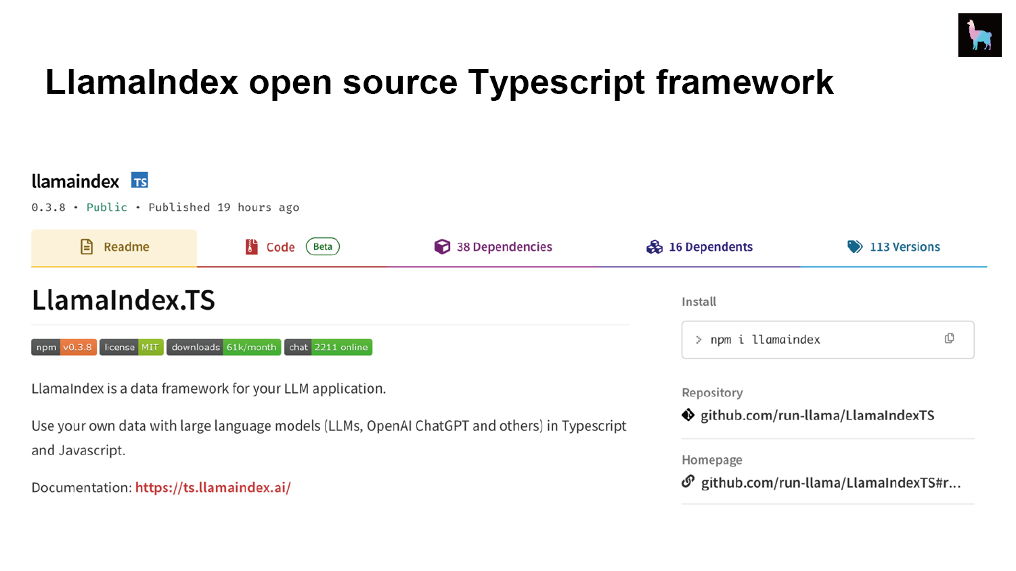Click "LlamaIndex is a data framework" sentence
Image resolution: width=1016 pixels, height=571 pixels.
(x=208, y=389)
